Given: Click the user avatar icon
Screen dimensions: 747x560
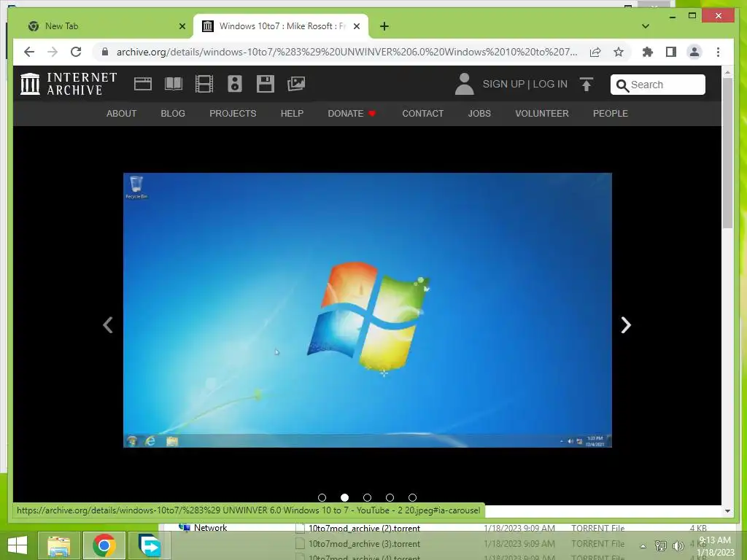Looking at the screenshot, I should tap(464, 84).
